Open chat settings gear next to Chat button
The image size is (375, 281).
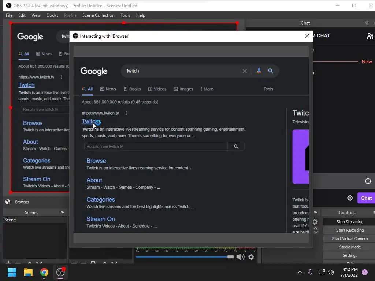click(x=350, y=198)
